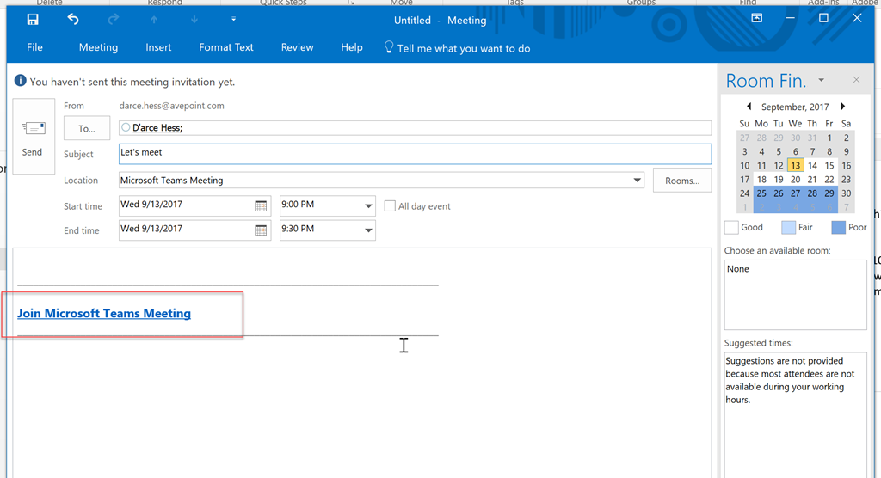Expand the 9:00 PM start time dropdown

pos(368,206)
